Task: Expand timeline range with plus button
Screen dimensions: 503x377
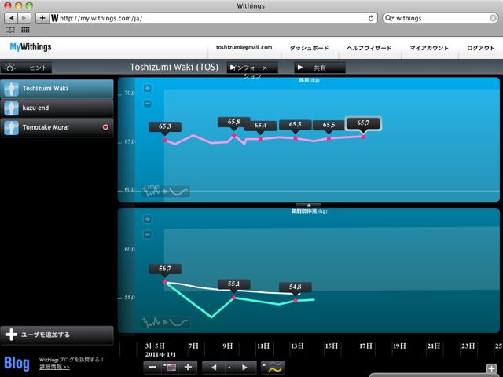Action: pyautogui.click(x=189, y=367)
